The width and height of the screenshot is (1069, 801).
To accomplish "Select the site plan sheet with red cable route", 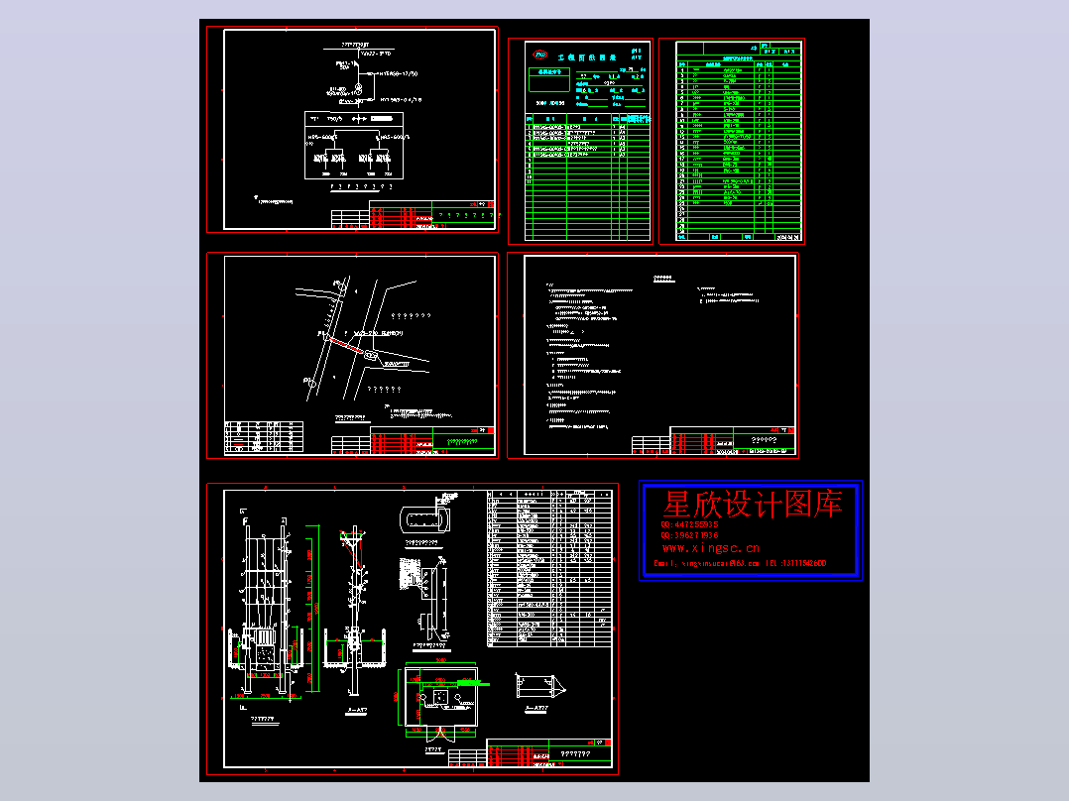I will (x=352, y=355).
